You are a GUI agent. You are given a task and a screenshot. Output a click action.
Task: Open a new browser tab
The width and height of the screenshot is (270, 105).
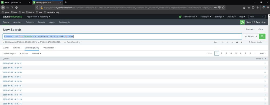[x=66, y=2]
